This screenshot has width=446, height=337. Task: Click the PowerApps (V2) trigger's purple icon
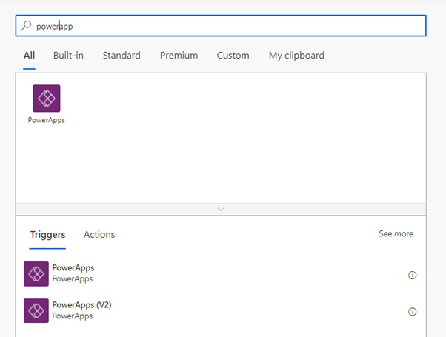pyautogui.click(x=36, y=310)
